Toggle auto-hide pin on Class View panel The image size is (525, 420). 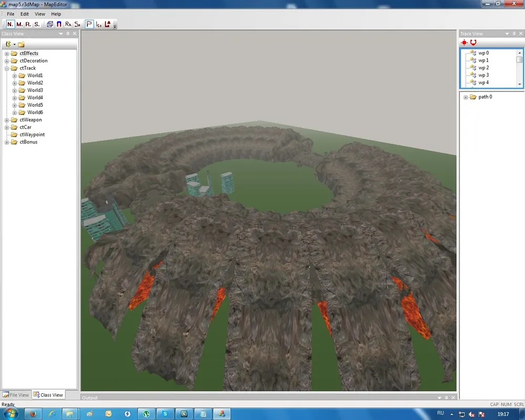[68, 34]
